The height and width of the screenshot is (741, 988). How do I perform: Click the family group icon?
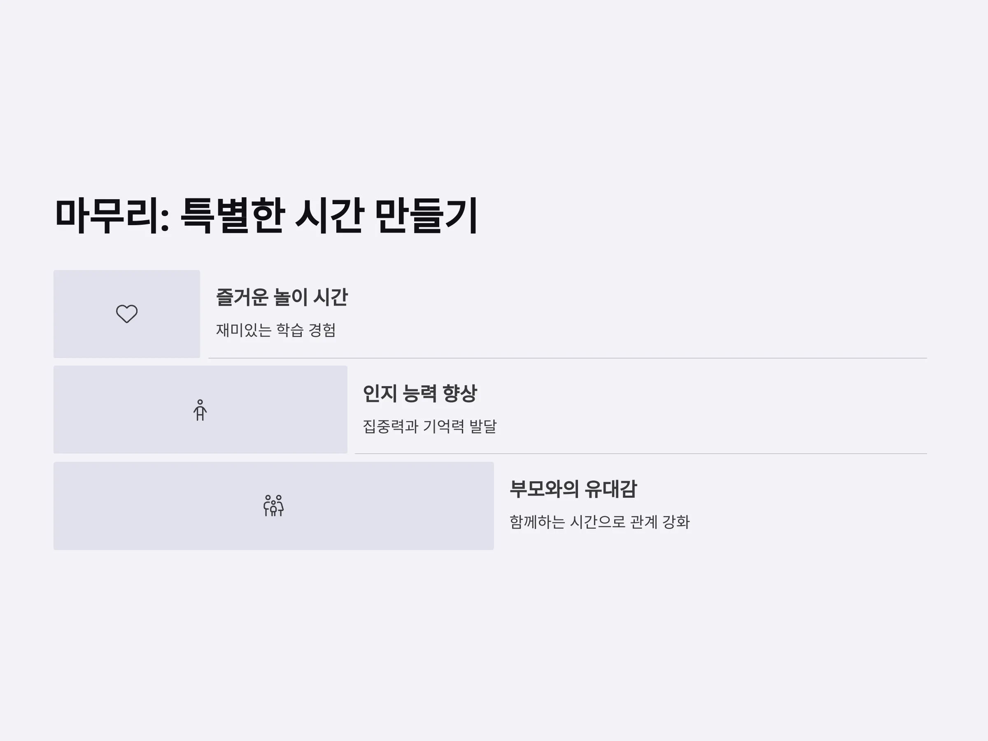(273, 506)
